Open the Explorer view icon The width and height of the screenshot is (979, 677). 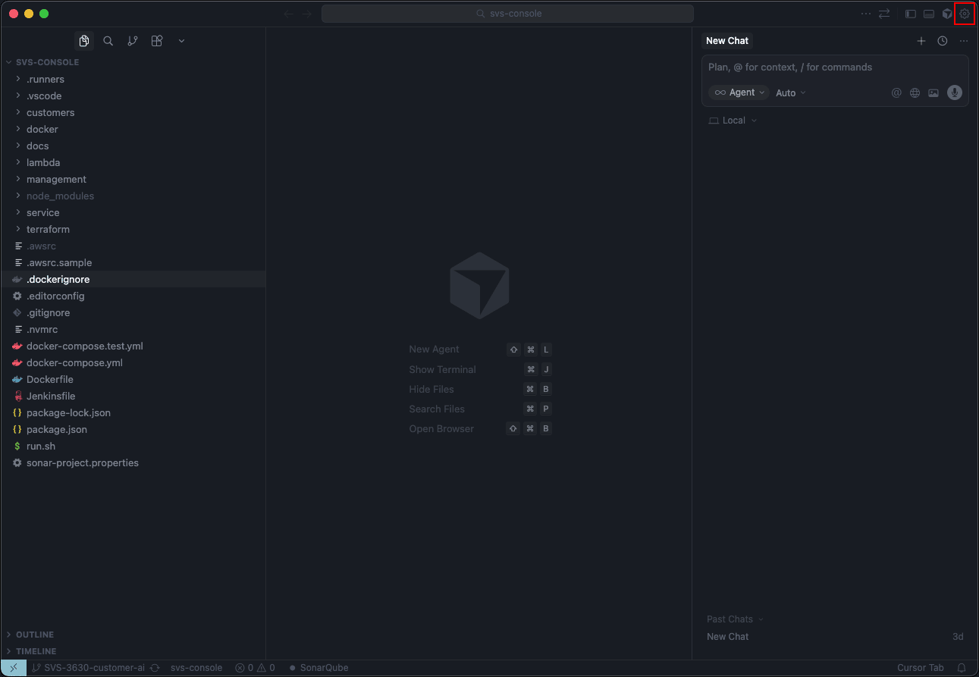84,41
